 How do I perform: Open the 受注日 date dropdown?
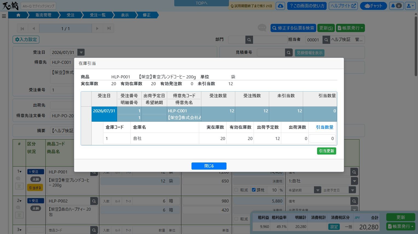(81, 52)
